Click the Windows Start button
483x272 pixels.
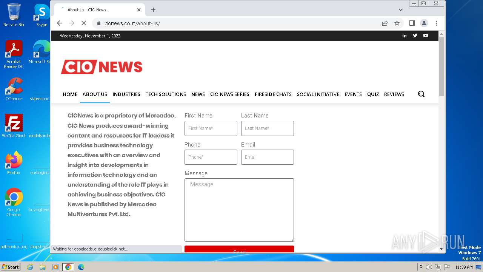pos(10,267)
